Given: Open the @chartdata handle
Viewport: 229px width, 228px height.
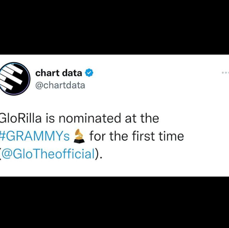Looking at the screenshot, I should 60,85.
